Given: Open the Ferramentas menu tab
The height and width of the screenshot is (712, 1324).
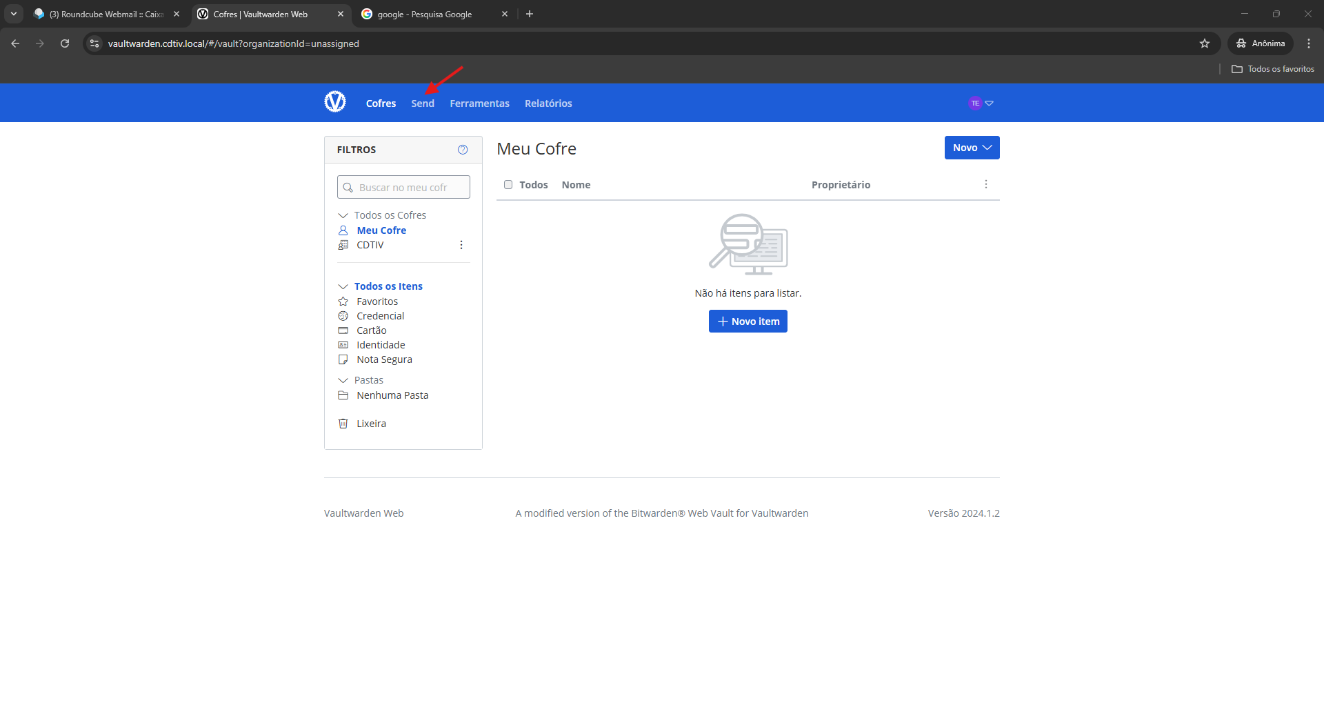Looking at the screenshot, I should tap(479, 103).
